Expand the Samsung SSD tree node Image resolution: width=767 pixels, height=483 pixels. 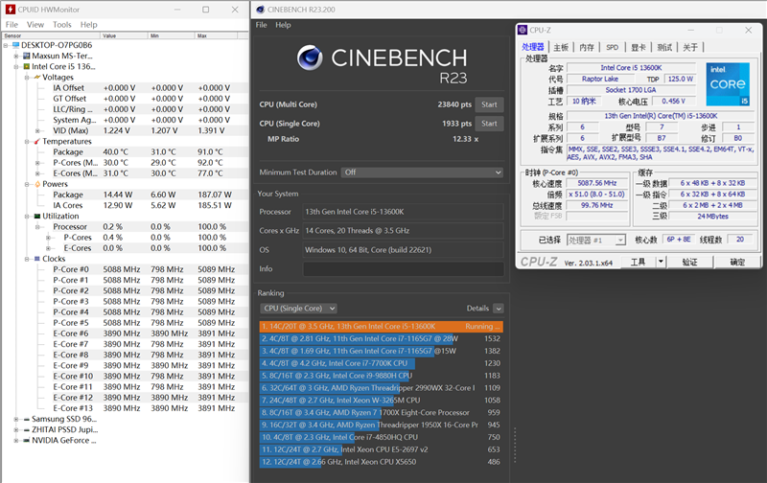coord(16,419)
